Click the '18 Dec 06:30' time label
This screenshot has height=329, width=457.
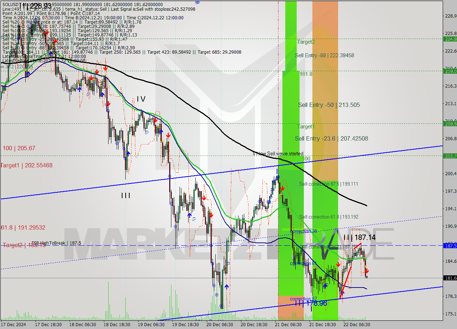83,324
